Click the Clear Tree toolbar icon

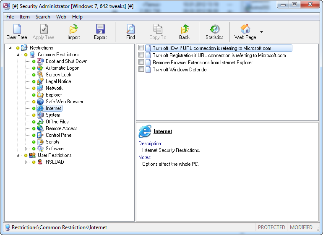coord(17,29)
